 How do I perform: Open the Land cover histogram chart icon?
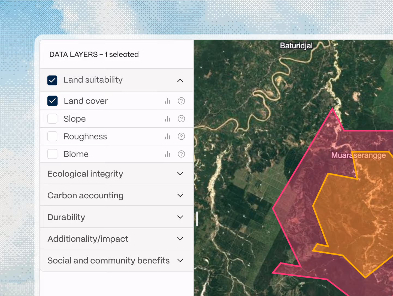click(x=168, y=101)
